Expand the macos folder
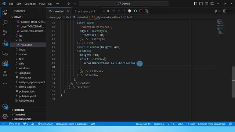This screenshot has width=235, height=132. [x=23, y=54]
